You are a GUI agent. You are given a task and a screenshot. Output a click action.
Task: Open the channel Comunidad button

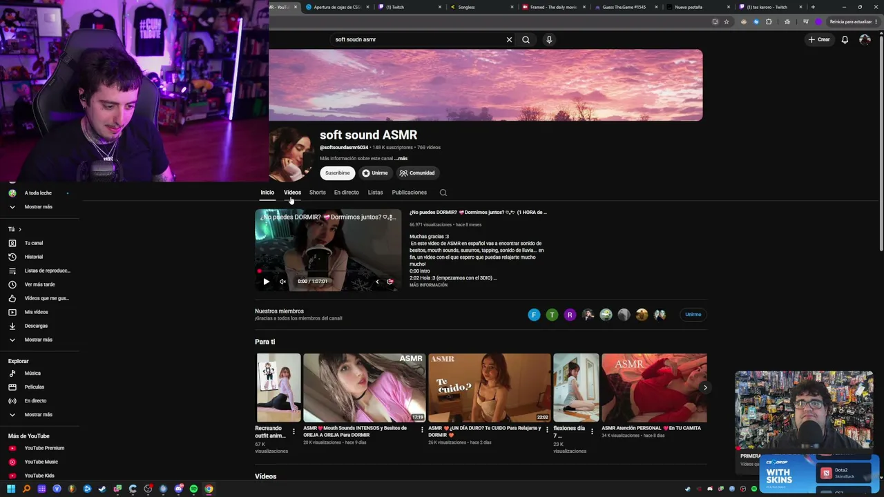pos(417,173)
